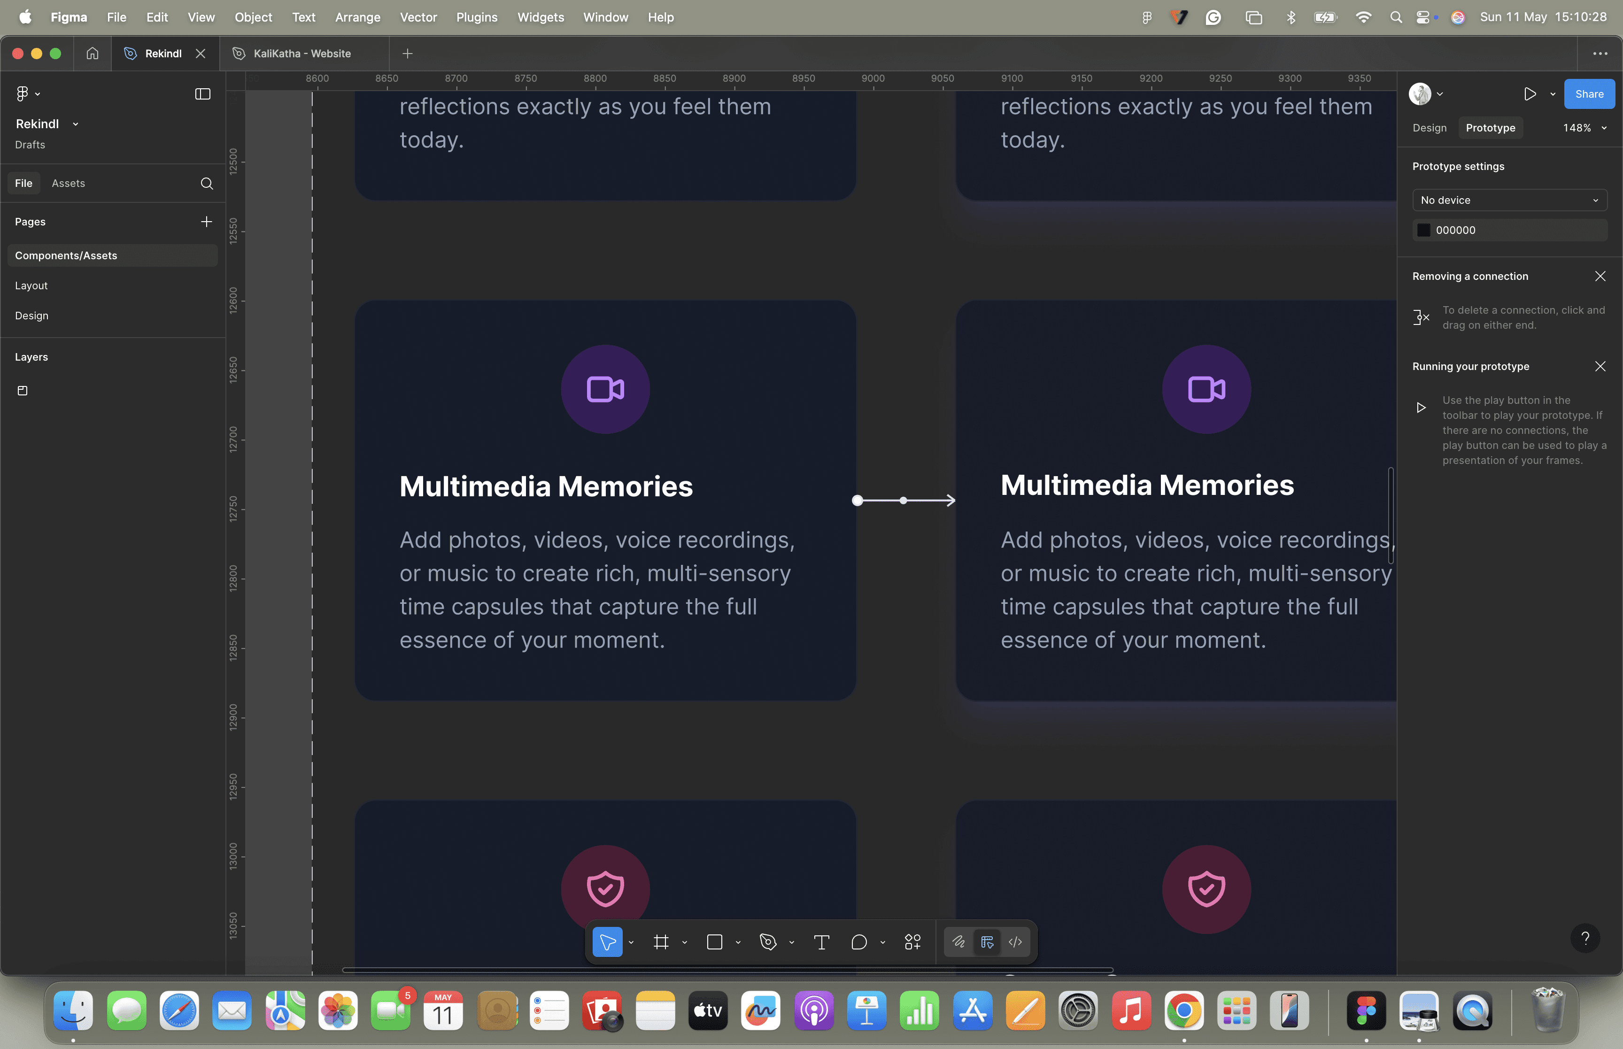The image size is (1623, 1049).
Task: Click the 000000 background color swatch
Action: click(1423, 230)
